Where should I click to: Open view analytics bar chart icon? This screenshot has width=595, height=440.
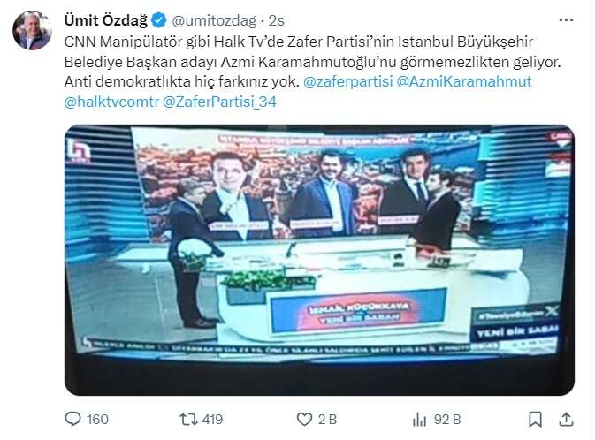(419, 420)
